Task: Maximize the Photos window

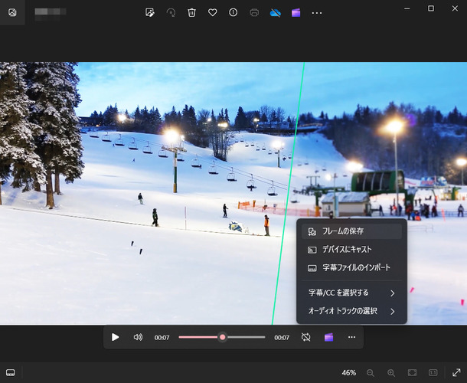Action: pyautogui.click(x=431, y=8)
